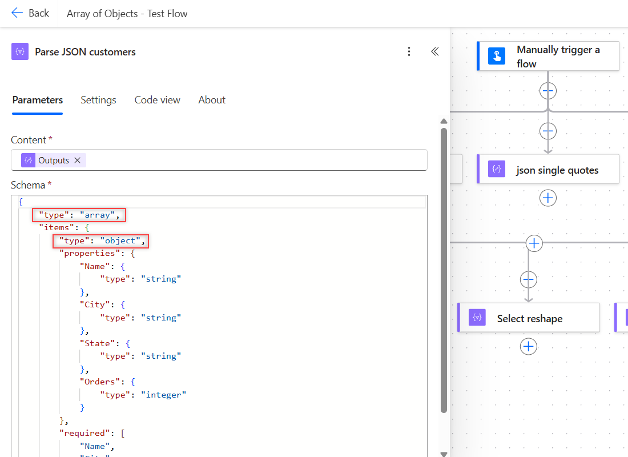Click the opening brace on schema's first line

tap(21, 202)
